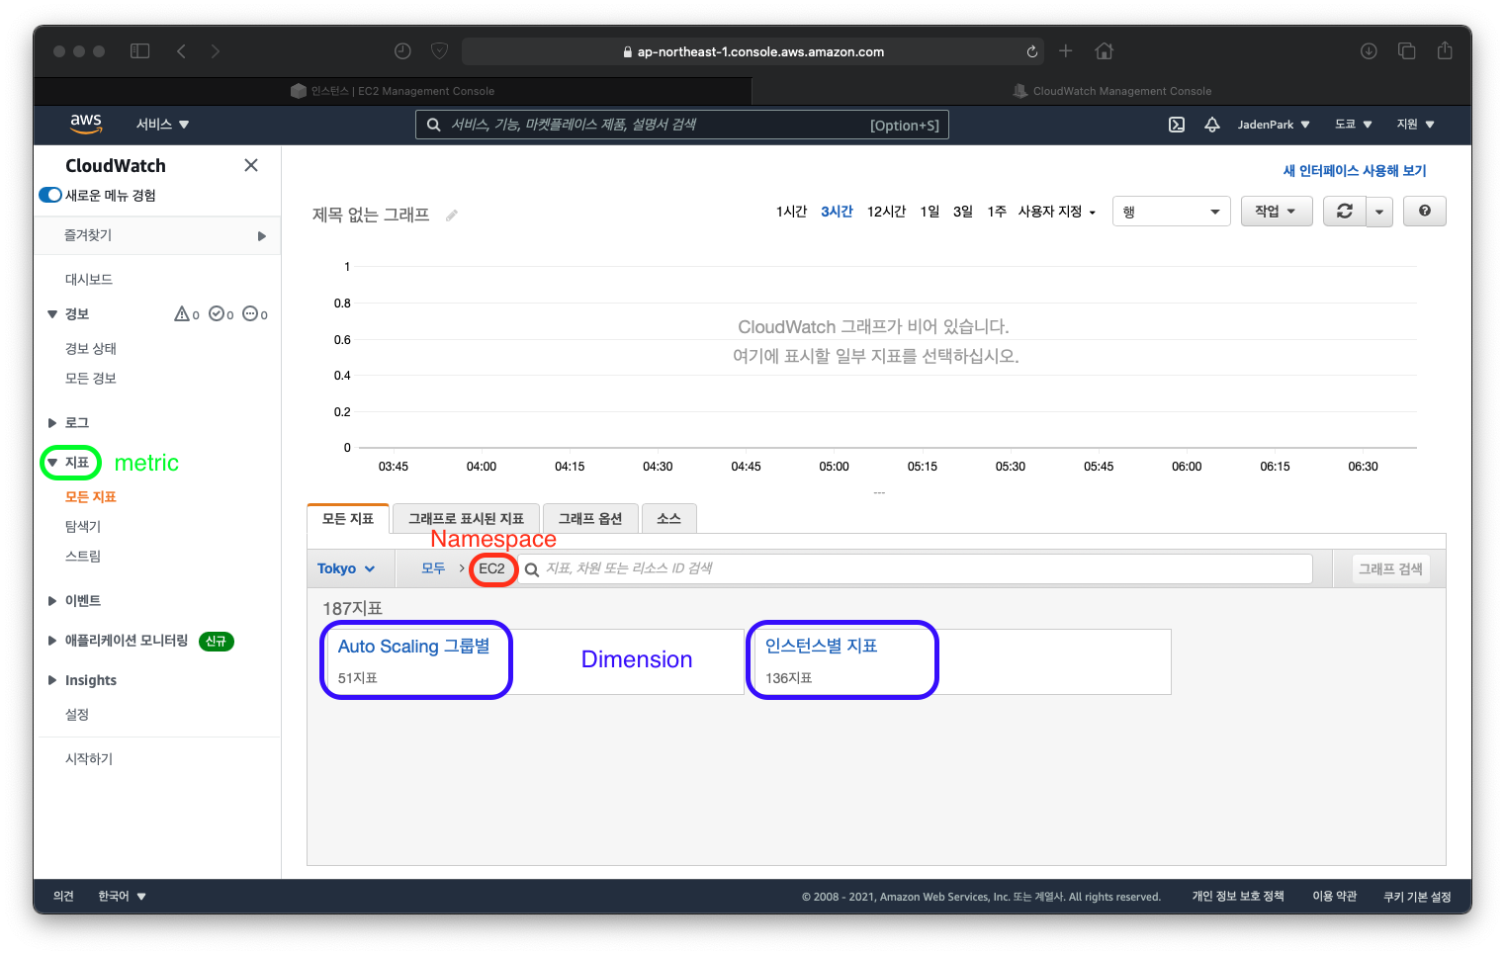The height and width of the screenshot is (955, 1505).
Task: Switch to the 모든 지표 tab
Action: coord(348,519)
